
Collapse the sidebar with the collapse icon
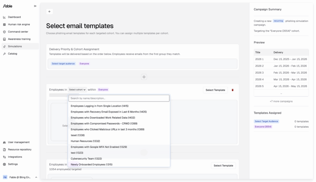coord(35,6)
